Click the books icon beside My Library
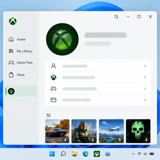Screen dimensions: 160x160 [x=11, y=51]
